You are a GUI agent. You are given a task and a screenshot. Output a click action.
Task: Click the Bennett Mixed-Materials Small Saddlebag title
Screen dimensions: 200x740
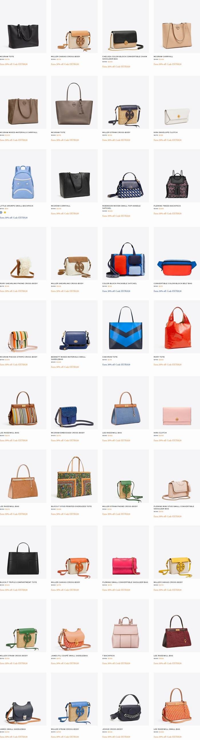click(x=68, y=358)
